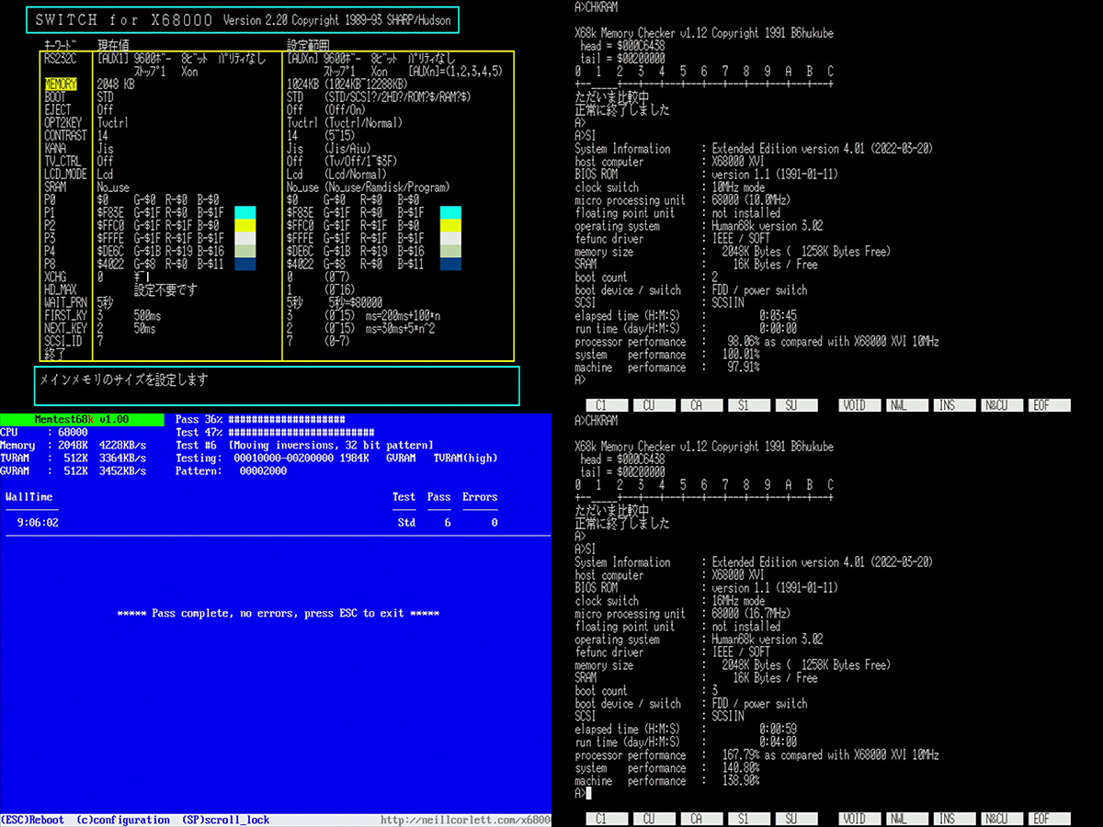Viewport: 1103px width, 827px height.
Task: Click VOID function key in lower terminal
Action: (x=859, y=819)
